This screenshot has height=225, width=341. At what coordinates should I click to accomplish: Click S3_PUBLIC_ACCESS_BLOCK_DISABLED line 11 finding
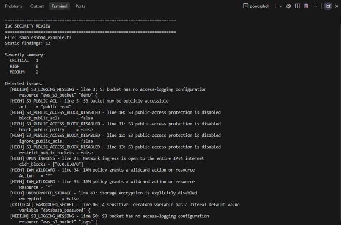pyautogui.click(x=115, y=124)
